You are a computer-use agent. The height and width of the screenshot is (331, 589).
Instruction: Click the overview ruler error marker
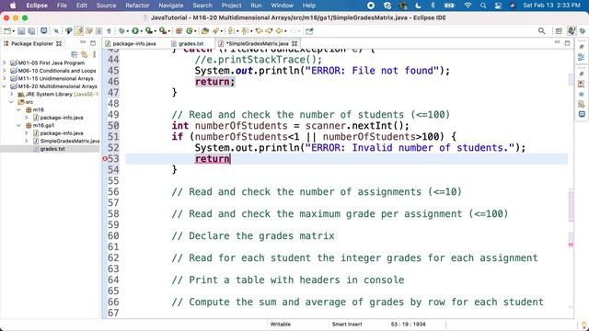pos(571,245)
